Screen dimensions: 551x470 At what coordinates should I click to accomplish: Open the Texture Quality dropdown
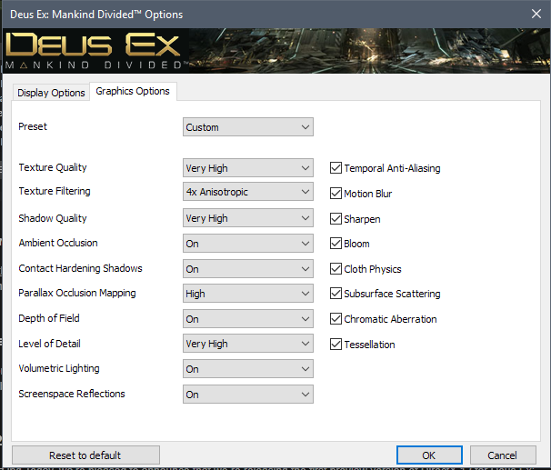(x=247, y=168)
